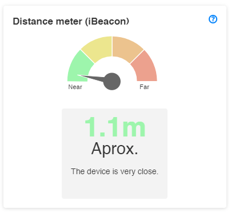Click the Aprox. text label
231x213 pixels.
(x=114, y=149)
